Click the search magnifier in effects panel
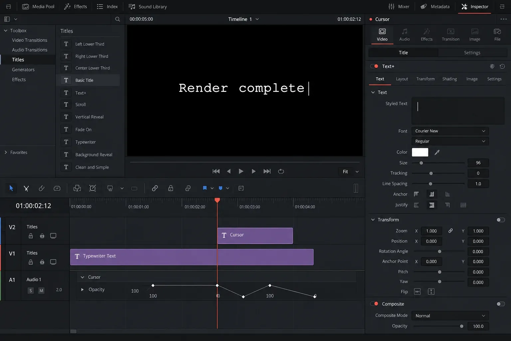 pyautogui.click(x=117, y=19)
